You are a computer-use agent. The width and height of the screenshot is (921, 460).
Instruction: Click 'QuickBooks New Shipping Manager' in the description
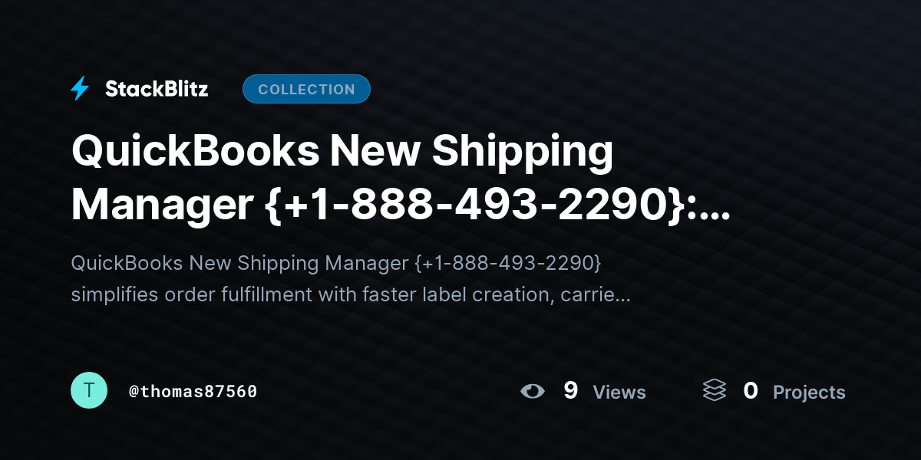[239, 263]
